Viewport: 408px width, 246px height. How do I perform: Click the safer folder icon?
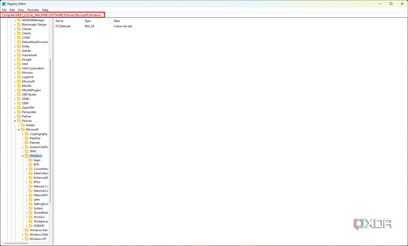(31, 199)
